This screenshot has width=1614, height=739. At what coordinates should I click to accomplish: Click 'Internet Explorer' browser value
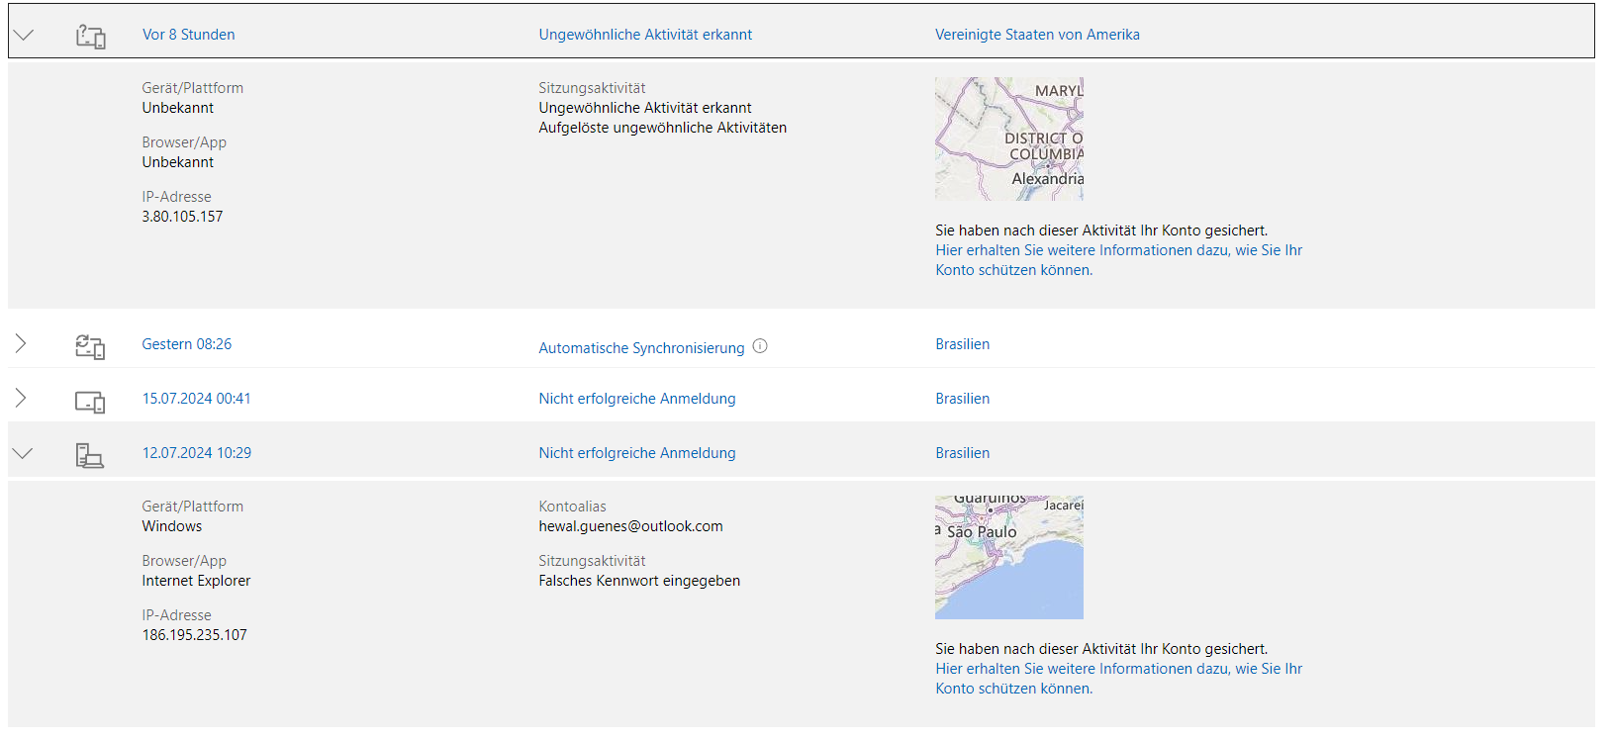(196, 581)
